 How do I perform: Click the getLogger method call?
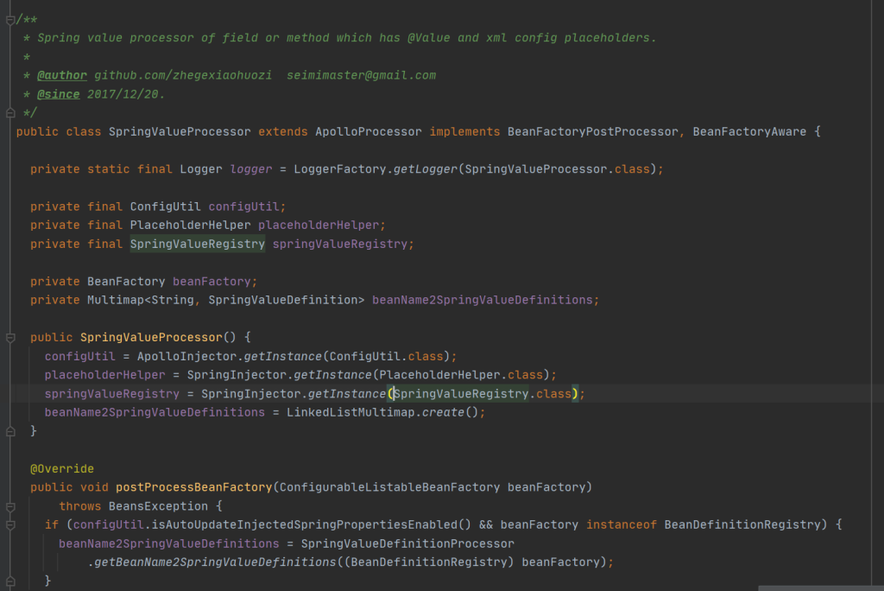[425, 169]
